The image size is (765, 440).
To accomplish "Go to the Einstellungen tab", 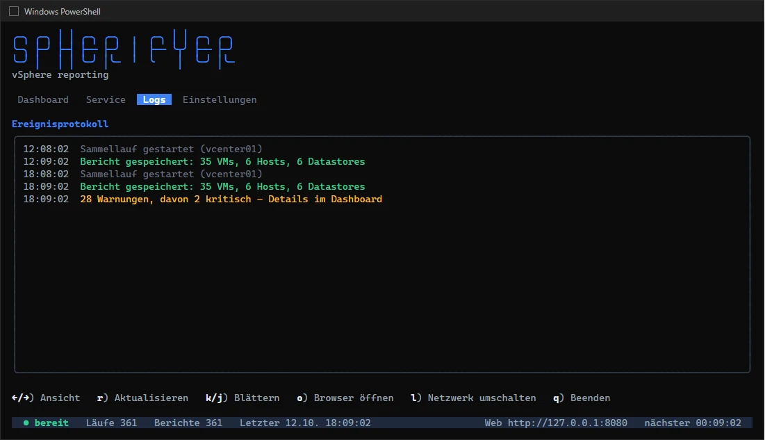I will tap(220, 99).
